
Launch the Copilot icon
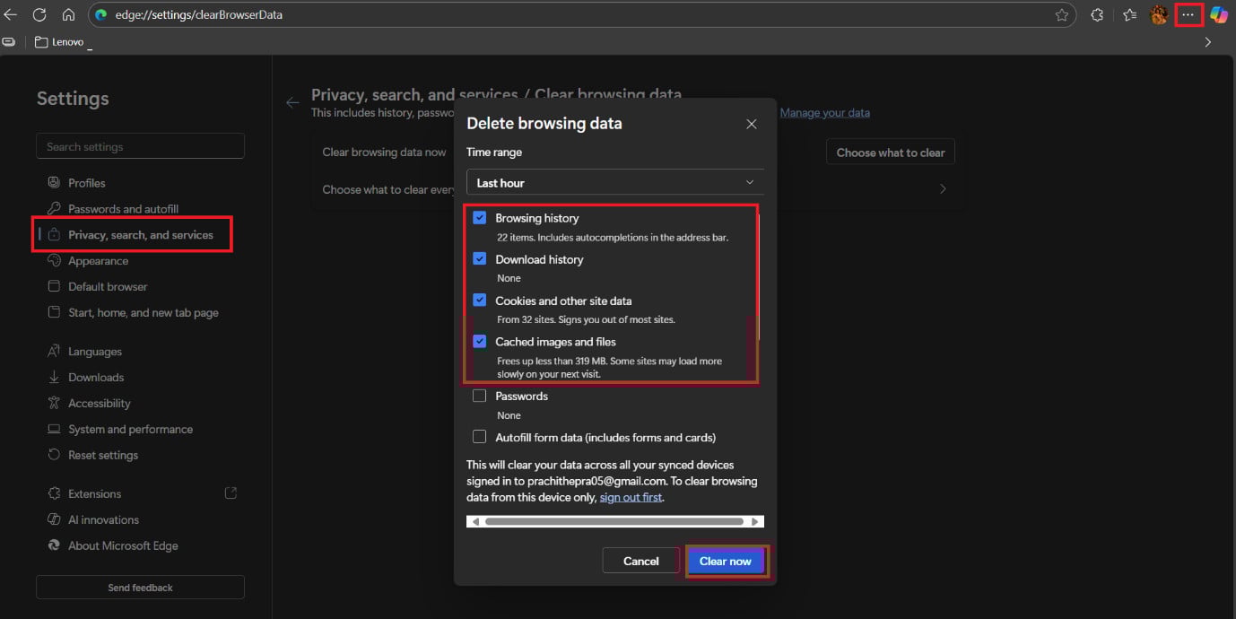(x=1218, y=14)
